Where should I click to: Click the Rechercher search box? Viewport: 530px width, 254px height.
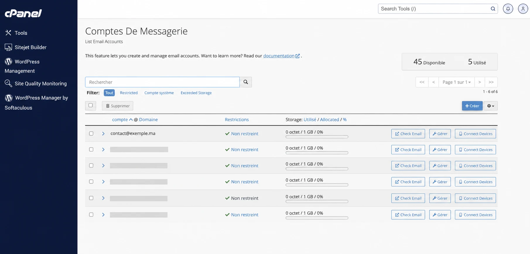tap(162, 82)
